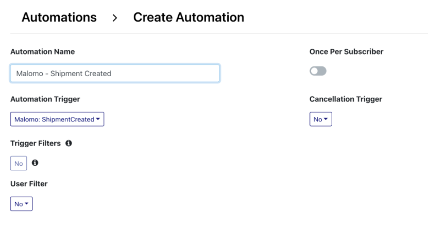Focus the Automation Name text field
The width and height of the screenshot is (428, 229).
[x=115, y=74]
